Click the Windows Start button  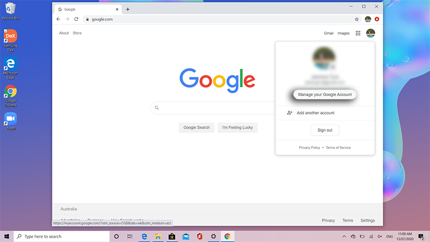point(6,236)
